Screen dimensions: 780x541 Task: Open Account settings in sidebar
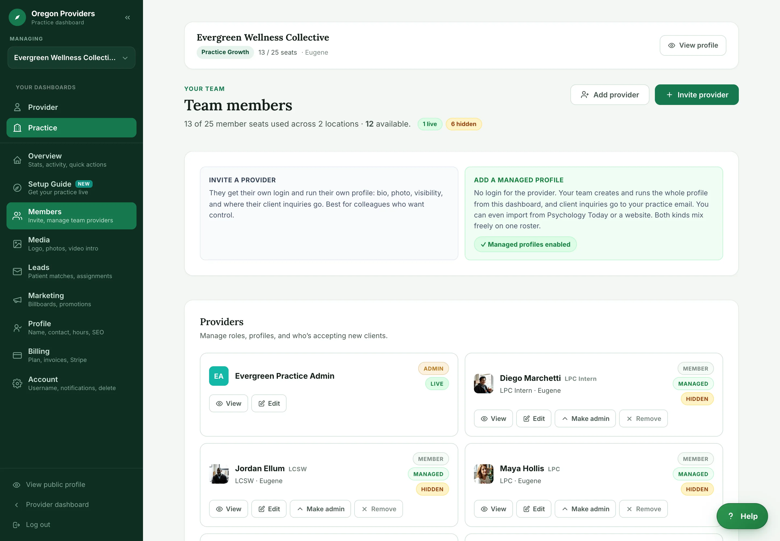pos(71,383)
